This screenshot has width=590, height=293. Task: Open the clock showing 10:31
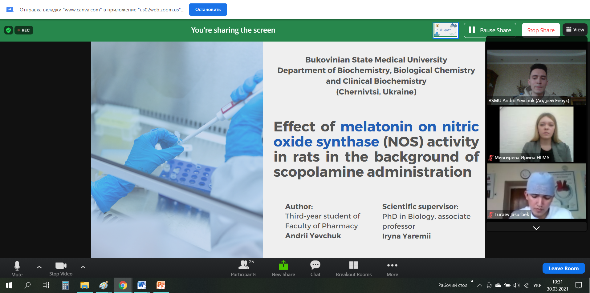tap(557, 285)
